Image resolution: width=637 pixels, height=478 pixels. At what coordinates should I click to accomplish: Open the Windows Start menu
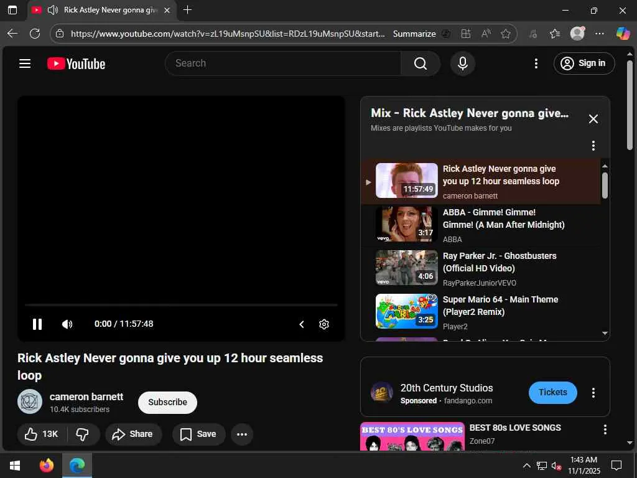click(x=15, y=465)
